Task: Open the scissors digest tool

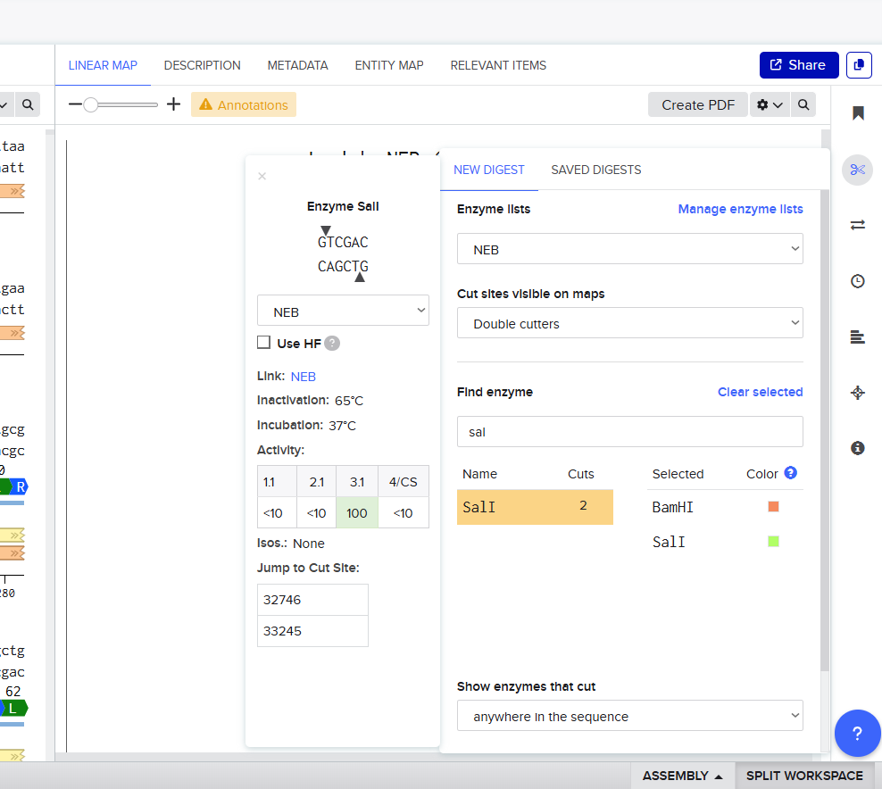Action: [858, 170]
